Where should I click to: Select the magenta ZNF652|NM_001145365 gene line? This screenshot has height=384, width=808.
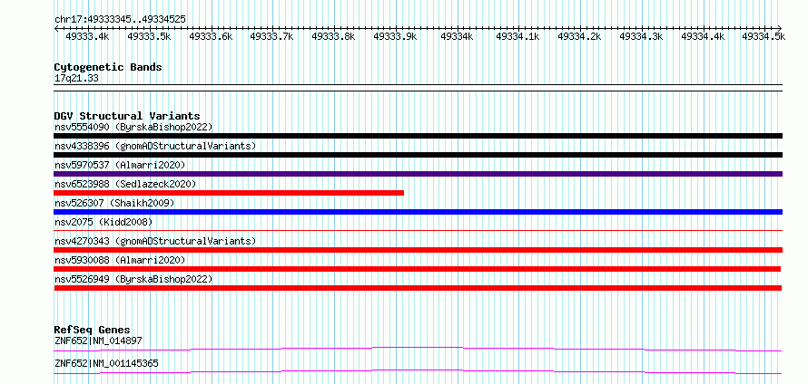(418, 371)
